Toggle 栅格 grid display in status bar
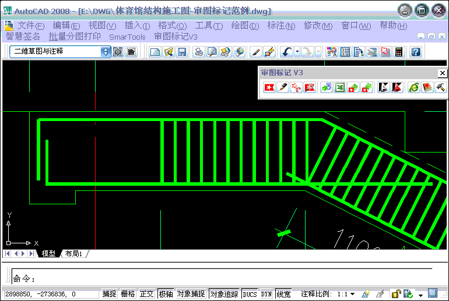This screenshot has height=301, width=449. point(128,294)
